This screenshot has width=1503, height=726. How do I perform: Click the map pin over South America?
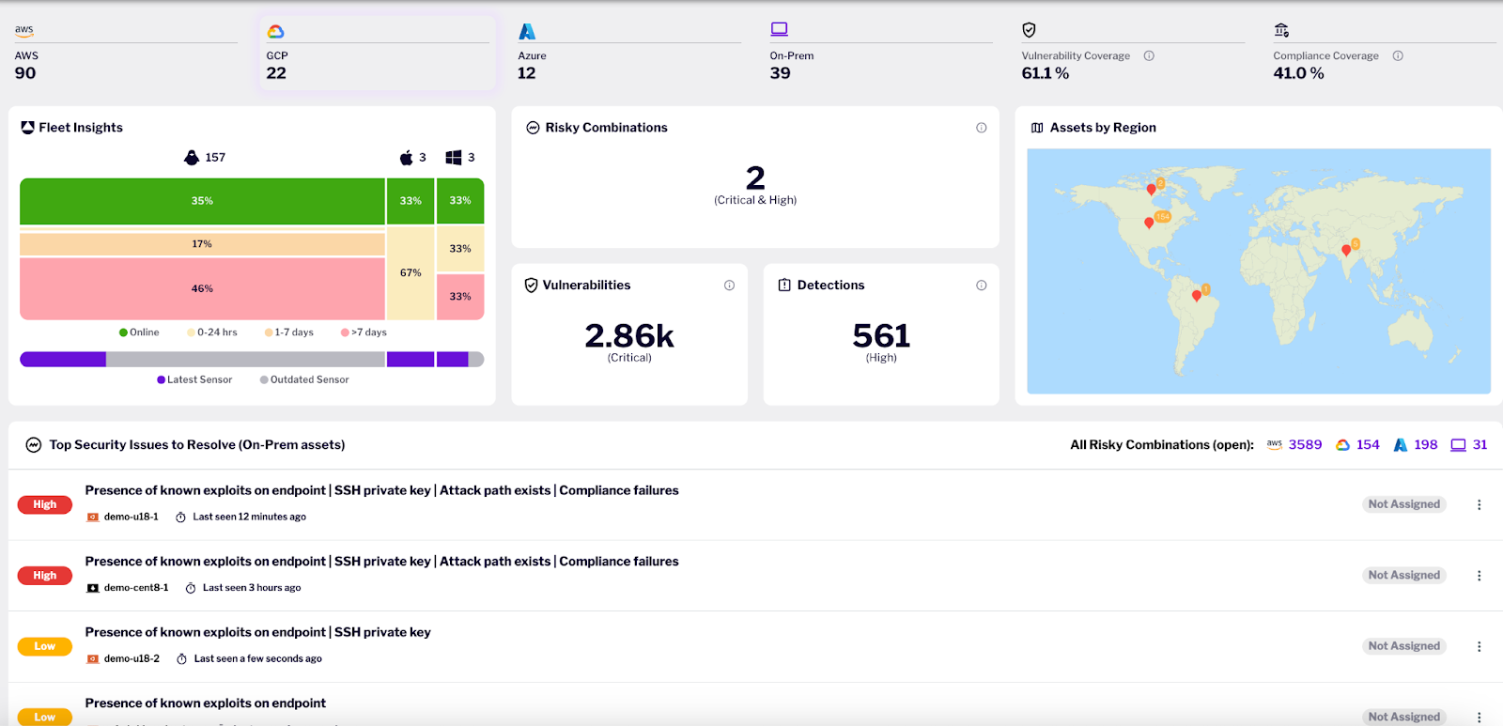pyautogui.click(x=1196, y=296)
